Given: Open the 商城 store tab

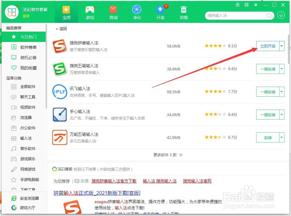Looking at the screenshot, I should [113, 13].
